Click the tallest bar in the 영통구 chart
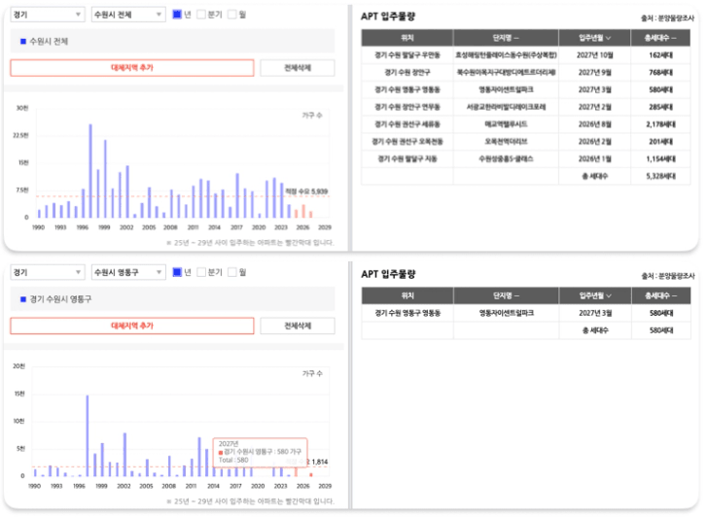Viewport: 708px width, 517px height. [x=88, y=435]
